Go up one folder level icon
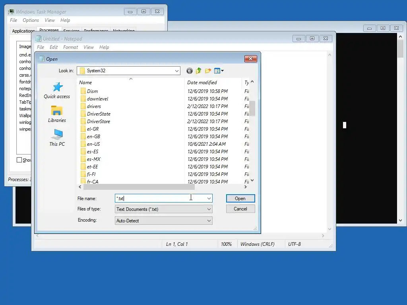The width and height of the screenshot is (407, 305). [x=199, y=71]
